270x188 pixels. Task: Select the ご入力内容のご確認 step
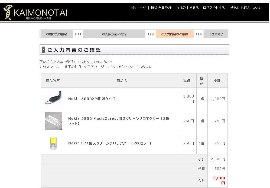tap(174, 34)
